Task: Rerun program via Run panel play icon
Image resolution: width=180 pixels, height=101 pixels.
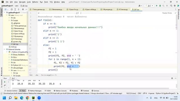Action: pos(5,82)
